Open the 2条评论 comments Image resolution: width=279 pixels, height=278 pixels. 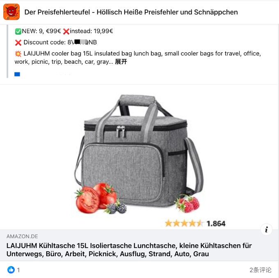tap(260, 270)
